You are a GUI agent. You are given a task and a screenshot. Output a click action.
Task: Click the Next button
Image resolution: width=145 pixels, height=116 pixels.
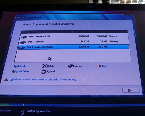tap(131, 90)
